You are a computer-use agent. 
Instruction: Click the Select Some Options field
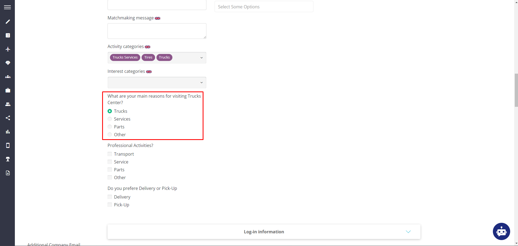pyautogui.click(x=263, y=6)
